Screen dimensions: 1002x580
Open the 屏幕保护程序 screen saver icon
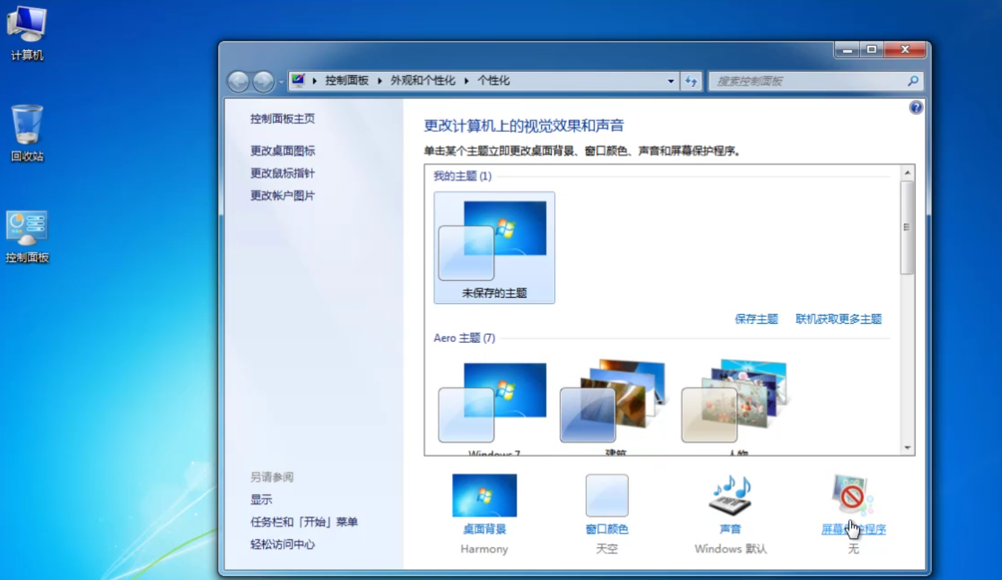click(x=852, y=494)
